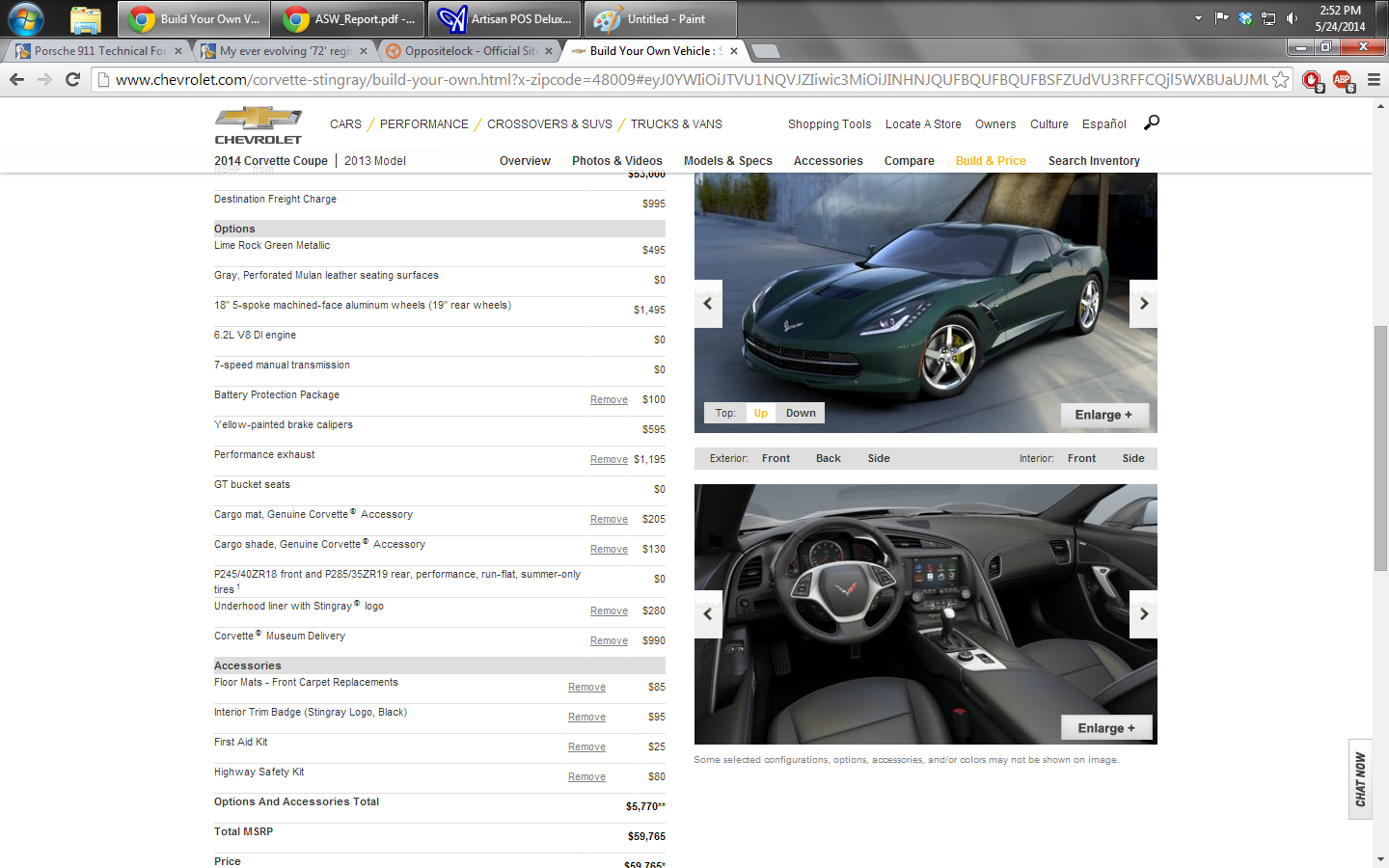The width and height of the screenshot is (1389, 868).
Task: Open the Culture menu
Action: click(1049, 124)
